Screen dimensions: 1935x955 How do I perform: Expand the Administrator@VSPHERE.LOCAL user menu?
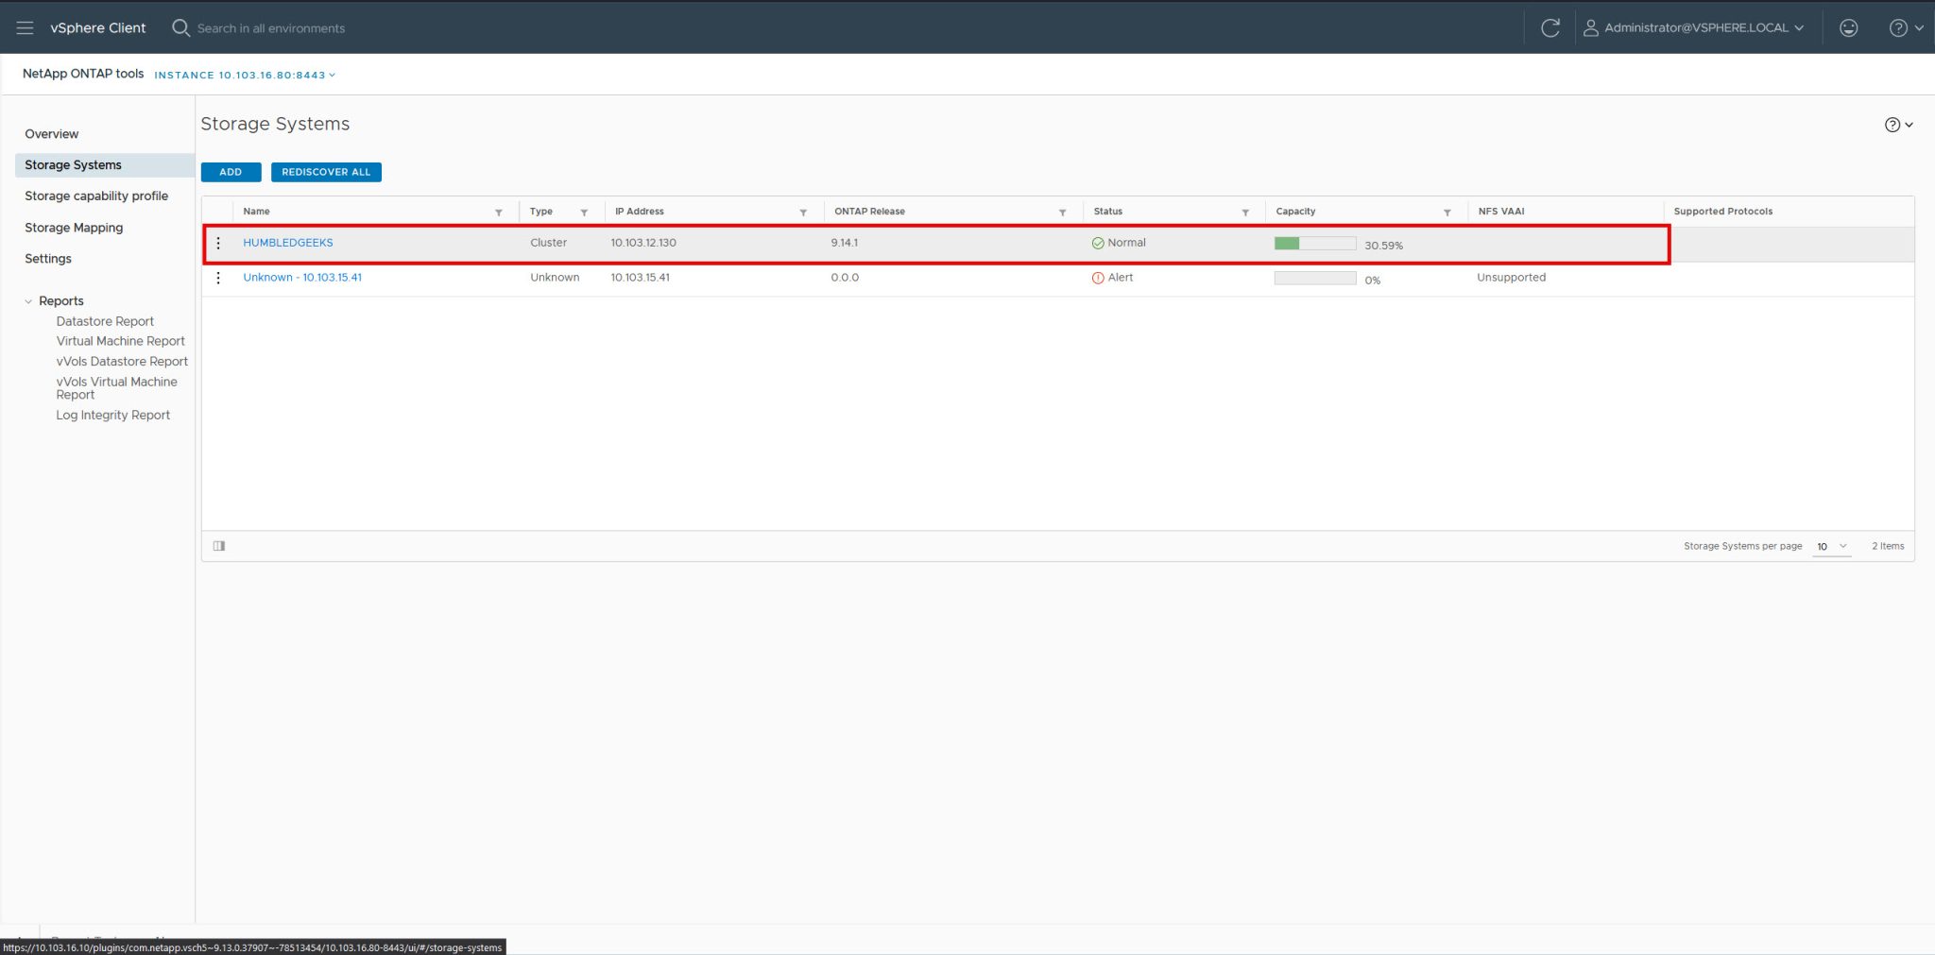tap(1696, 27)
